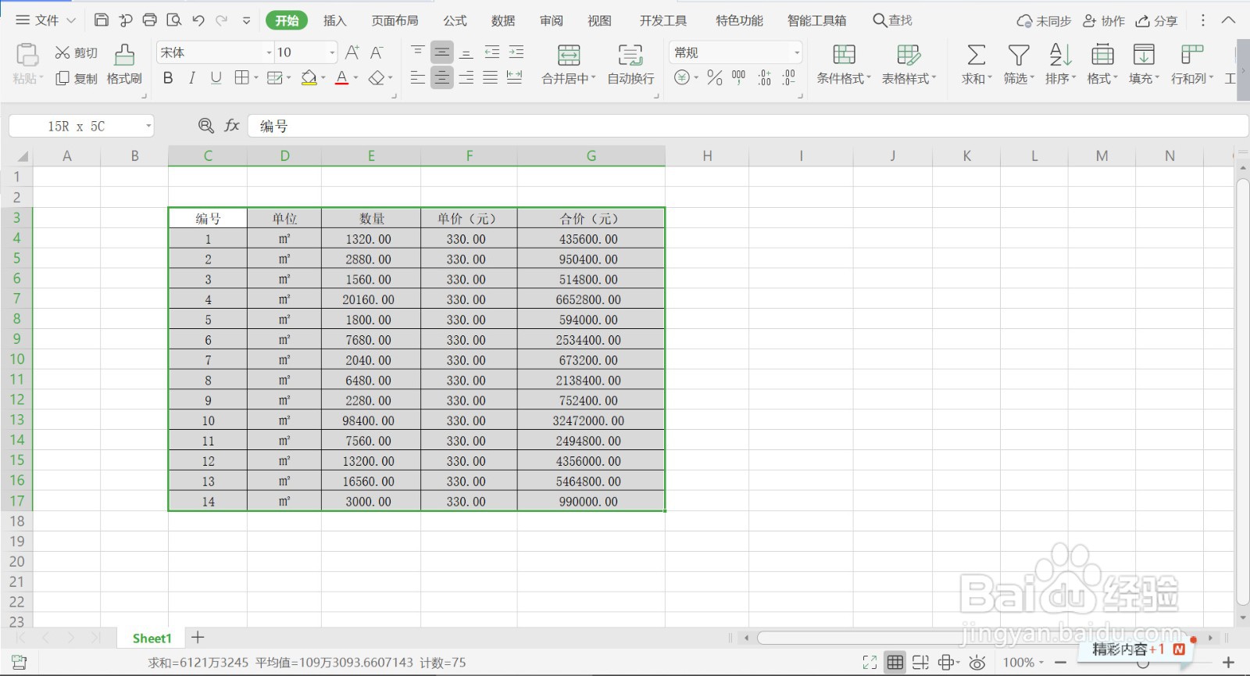Click the Save icon in quick toolbar
1250x676 pixels.
tap(102, 20)
